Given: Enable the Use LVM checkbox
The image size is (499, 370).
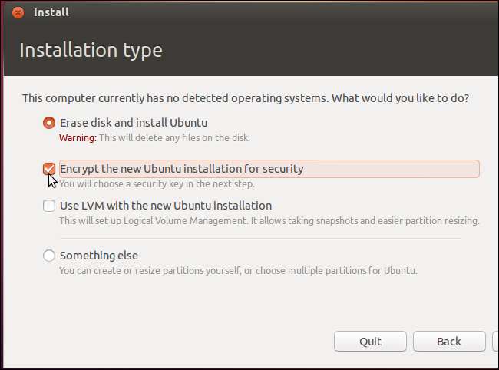Looking at the screenshot, I should click(x=49, y=206).
